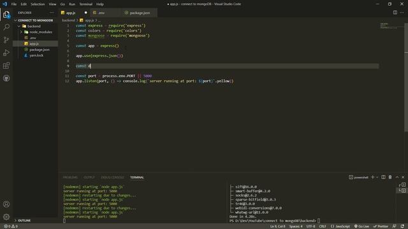Image resolution: width=408 pixels, height=229 pixels.
Task: Click the editor minimap
Action: pos(391,25)
